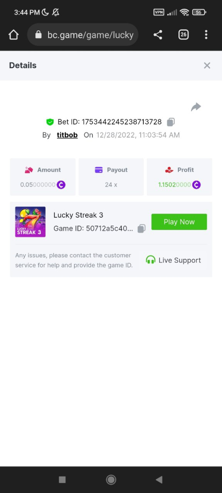
Task: Open the tab switcher showing 26 tabs
Action: (183, 35)
